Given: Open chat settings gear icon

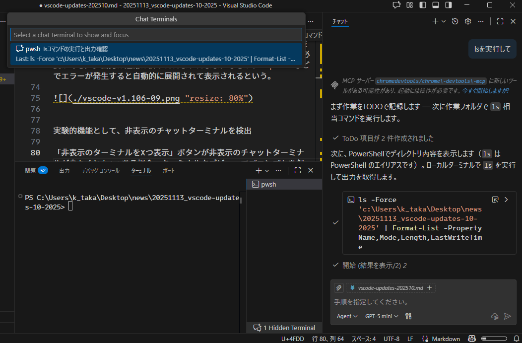Looking at the screenshot, I should [467, 21].
